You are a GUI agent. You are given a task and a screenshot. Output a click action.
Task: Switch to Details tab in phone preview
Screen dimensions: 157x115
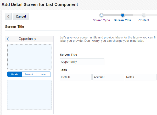tap(15, 74)
